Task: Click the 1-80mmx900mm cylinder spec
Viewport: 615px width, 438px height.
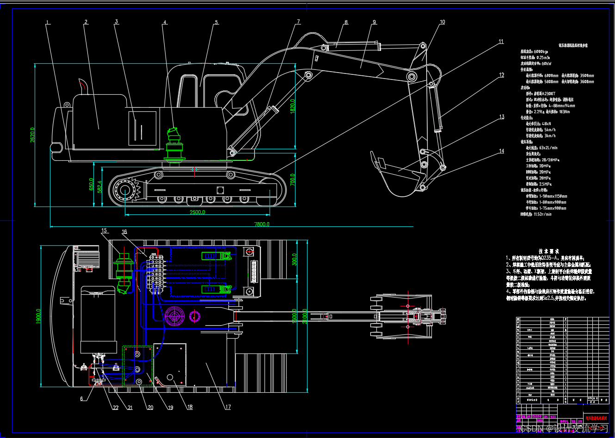Action: [x=553, y=202]
